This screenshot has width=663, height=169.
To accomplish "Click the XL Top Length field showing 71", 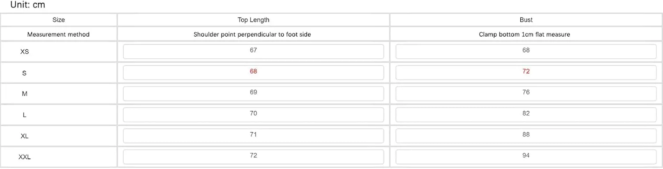I will click(253, 136).
